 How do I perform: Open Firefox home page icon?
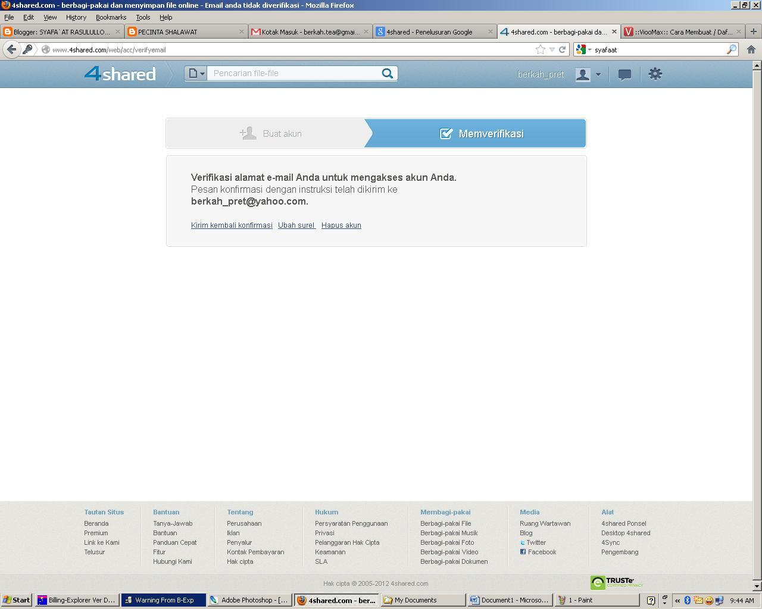click(751, 49)
